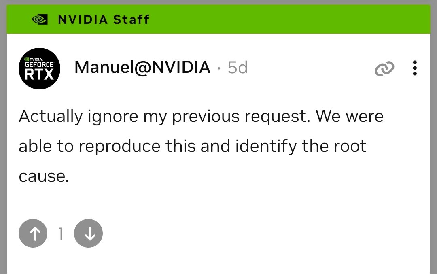Click the NVIDIA eye logo in green banner

pyautogui.click(x=40, y=19)
